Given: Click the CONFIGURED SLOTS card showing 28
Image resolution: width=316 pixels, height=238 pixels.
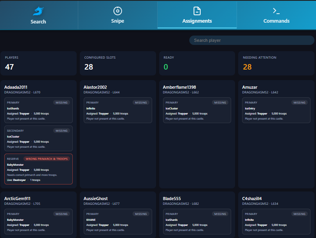Looking at the screenshot, I should coord(117,63).
